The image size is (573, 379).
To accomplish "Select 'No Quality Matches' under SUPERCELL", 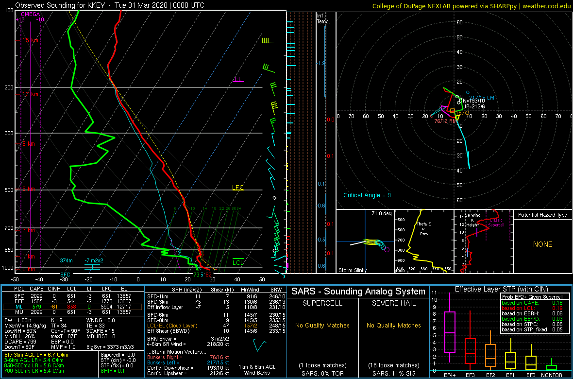I will 323,325.
